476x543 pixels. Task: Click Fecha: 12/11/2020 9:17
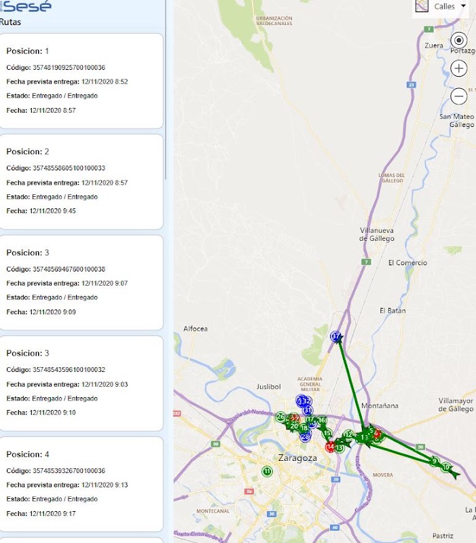[x=41, y=514]
